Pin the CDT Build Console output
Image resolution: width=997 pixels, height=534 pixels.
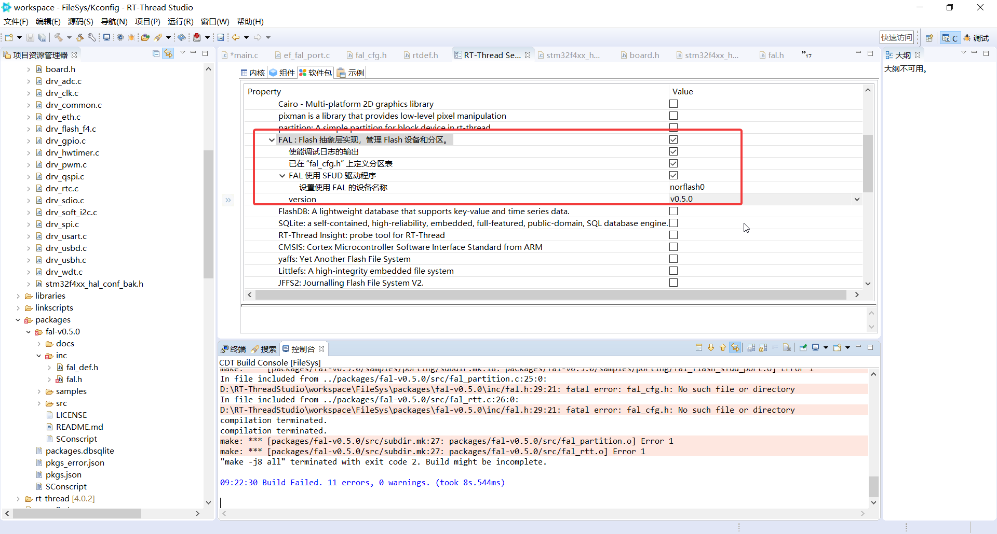point(803,347)
